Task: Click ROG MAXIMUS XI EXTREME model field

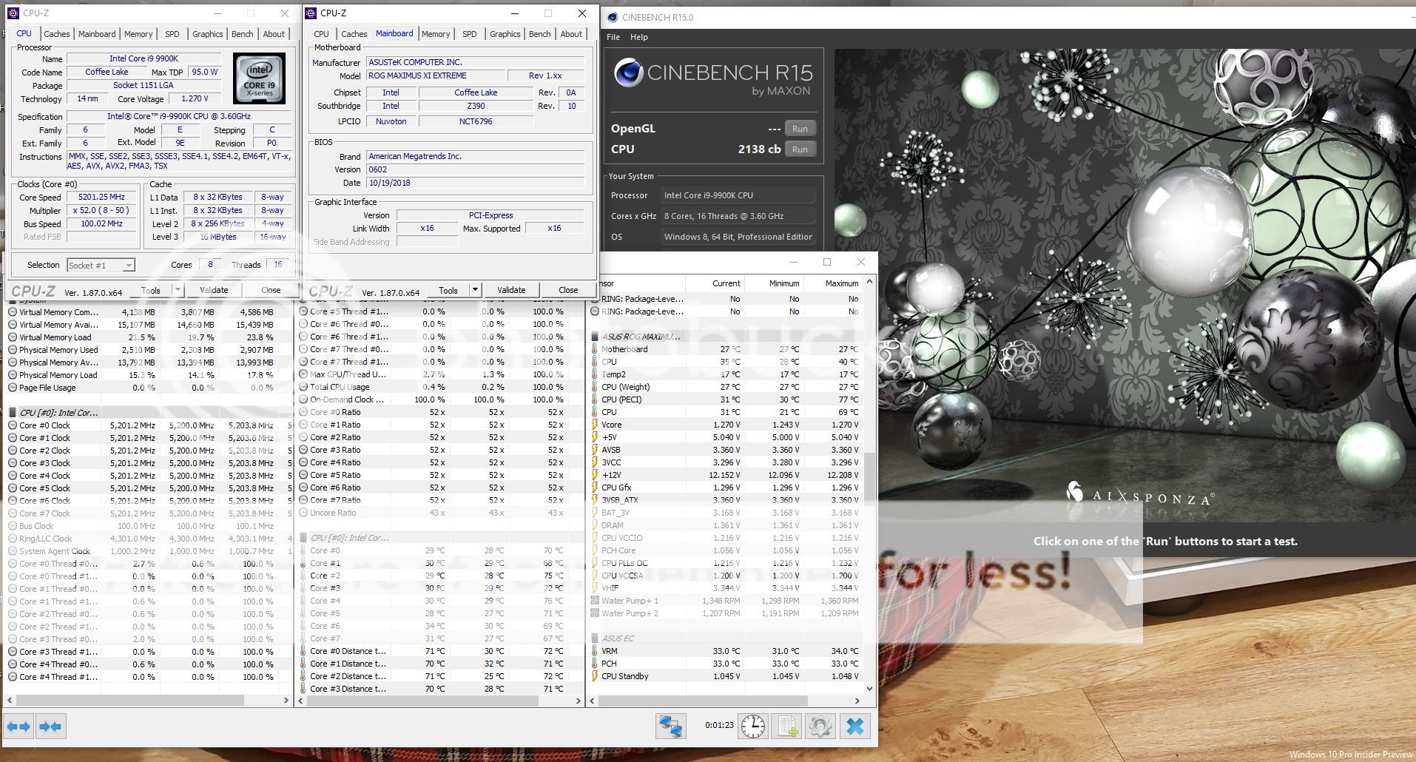Action: pos(435,75)
